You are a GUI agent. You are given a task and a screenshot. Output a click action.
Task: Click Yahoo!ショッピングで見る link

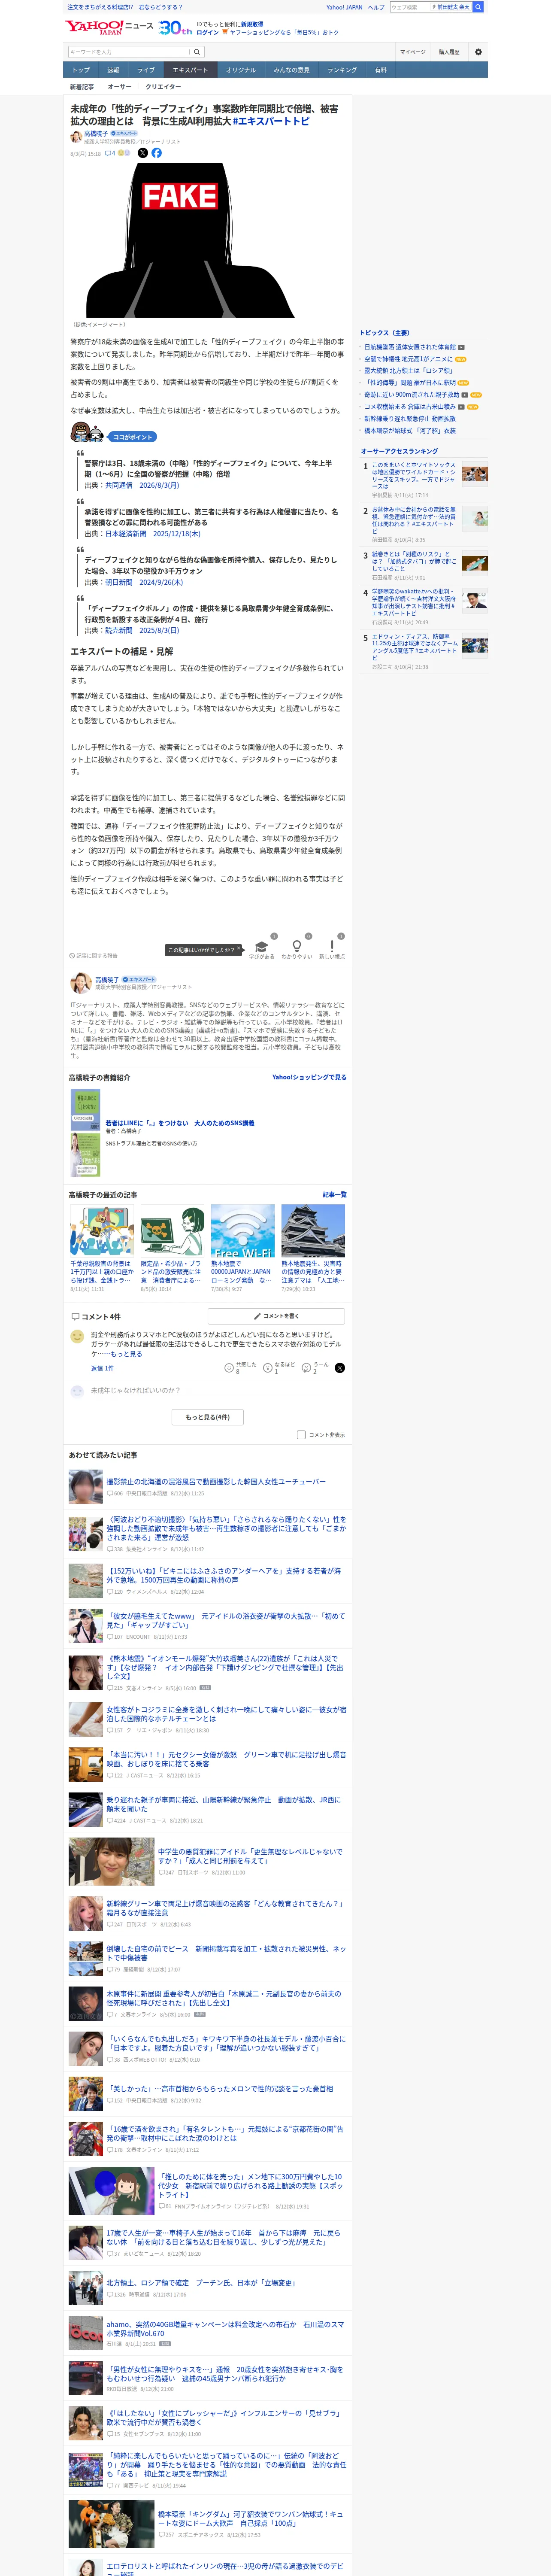pyautogui.click(x=309, y=1077)
